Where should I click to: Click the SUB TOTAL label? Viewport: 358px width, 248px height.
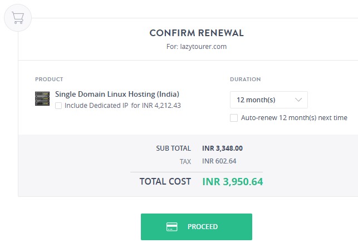click(173, 148)
